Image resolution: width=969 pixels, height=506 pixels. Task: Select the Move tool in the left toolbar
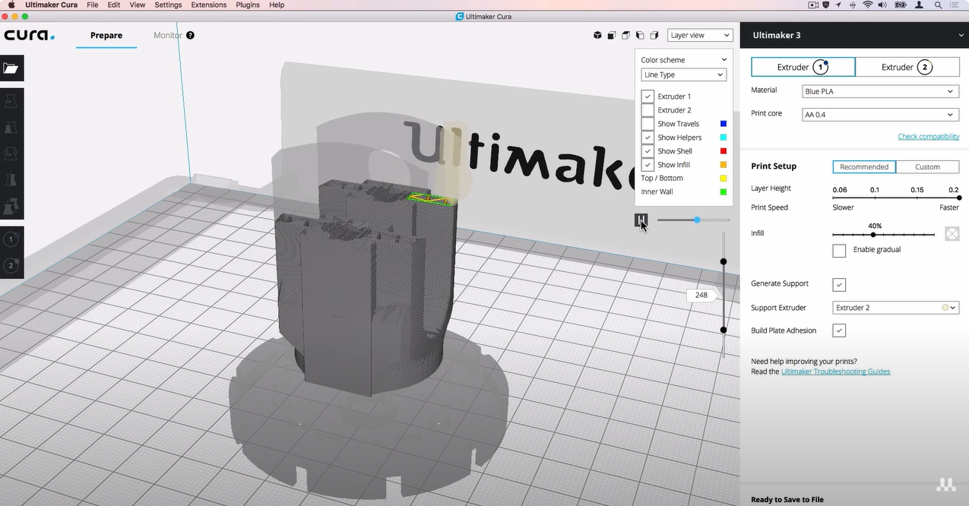(11, 100)
